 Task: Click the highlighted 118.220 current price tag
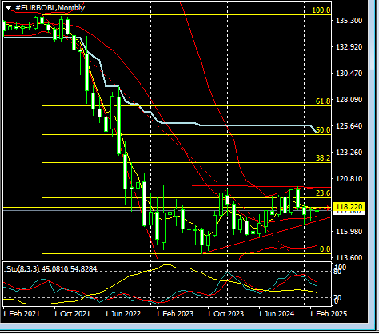click(x=349, y=207)
